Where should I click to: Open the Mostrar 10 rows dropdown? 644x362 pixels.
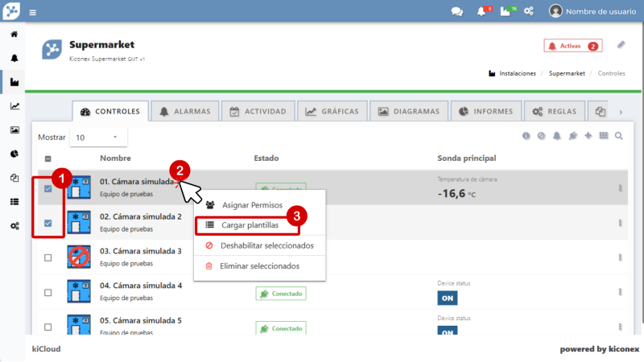tap(98, 138)
